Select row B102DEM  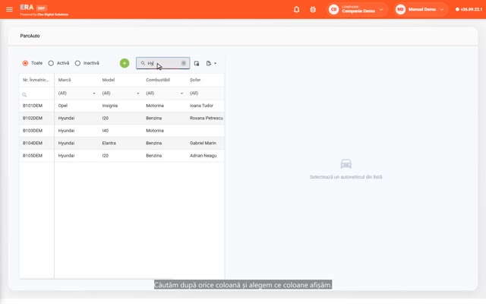[x=121, y=119]
